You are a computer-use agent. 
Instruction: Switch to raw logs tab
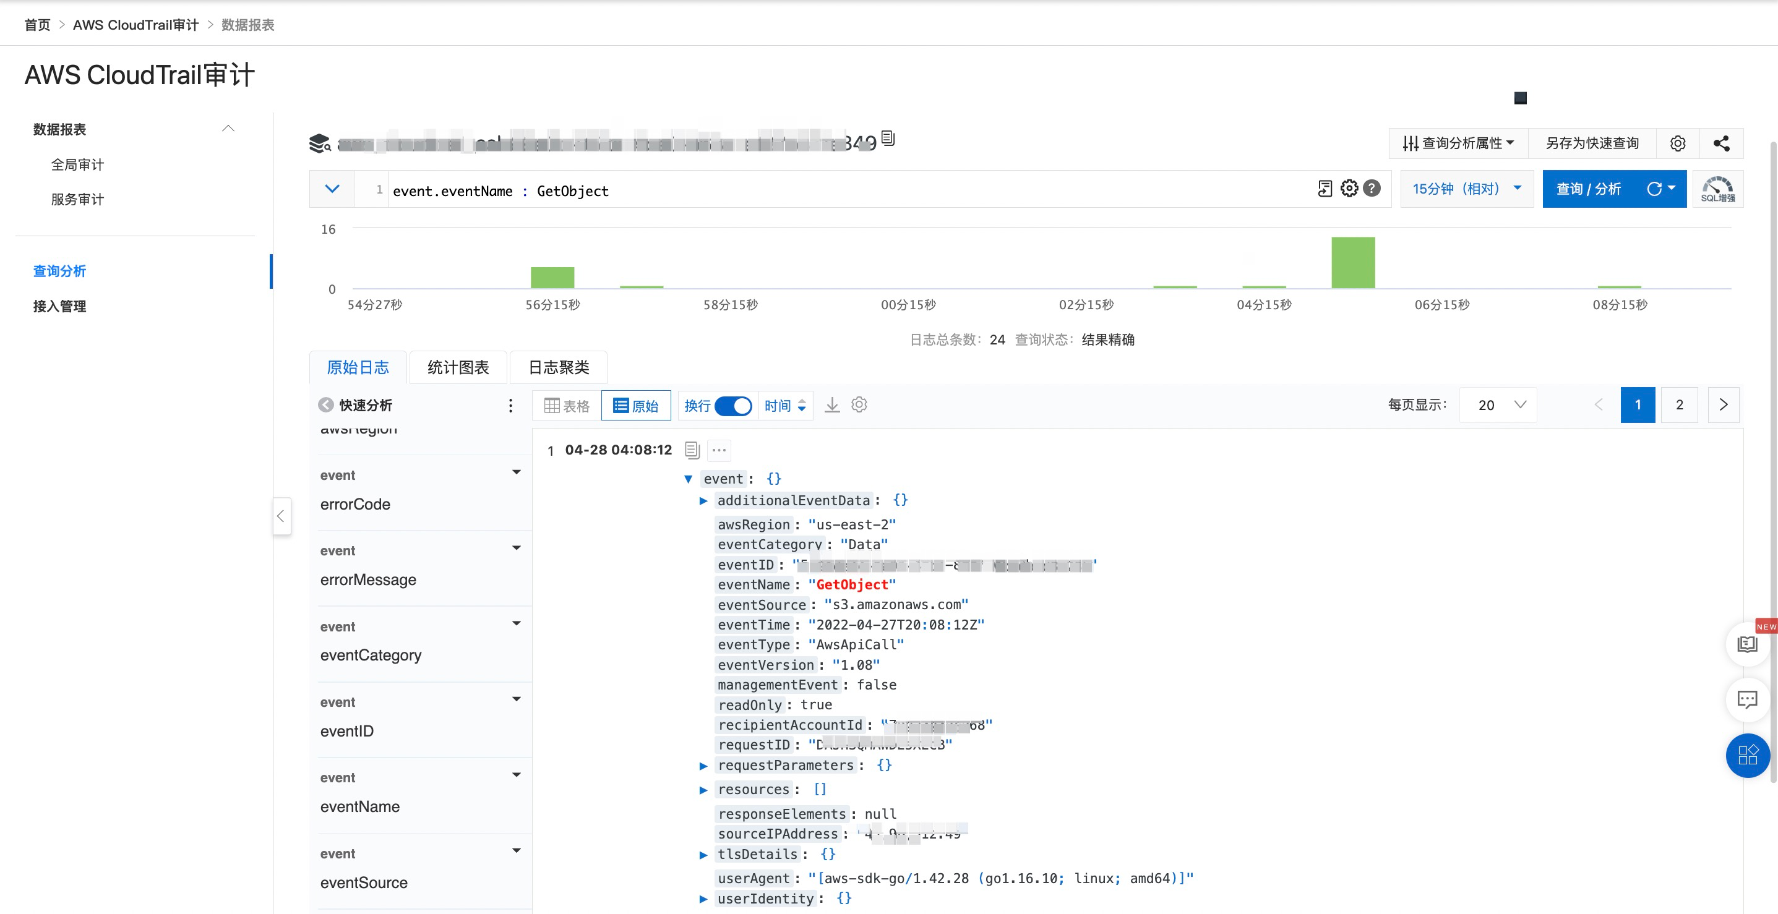click(x=358, y=367)
